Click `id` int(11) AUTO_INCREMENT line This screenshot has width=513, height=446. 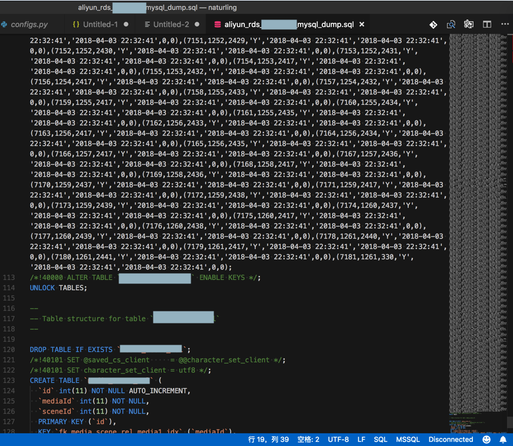[x=114, y=390]
